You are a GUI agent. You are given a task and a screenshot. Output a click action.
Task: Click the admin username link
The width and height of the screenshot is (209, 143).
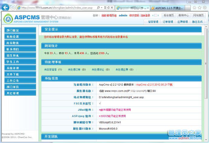[x=123, y=15]
